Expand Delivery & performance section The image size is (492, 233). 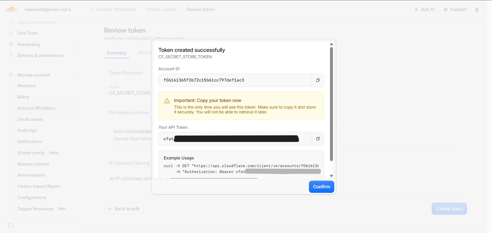pos(73,55)
